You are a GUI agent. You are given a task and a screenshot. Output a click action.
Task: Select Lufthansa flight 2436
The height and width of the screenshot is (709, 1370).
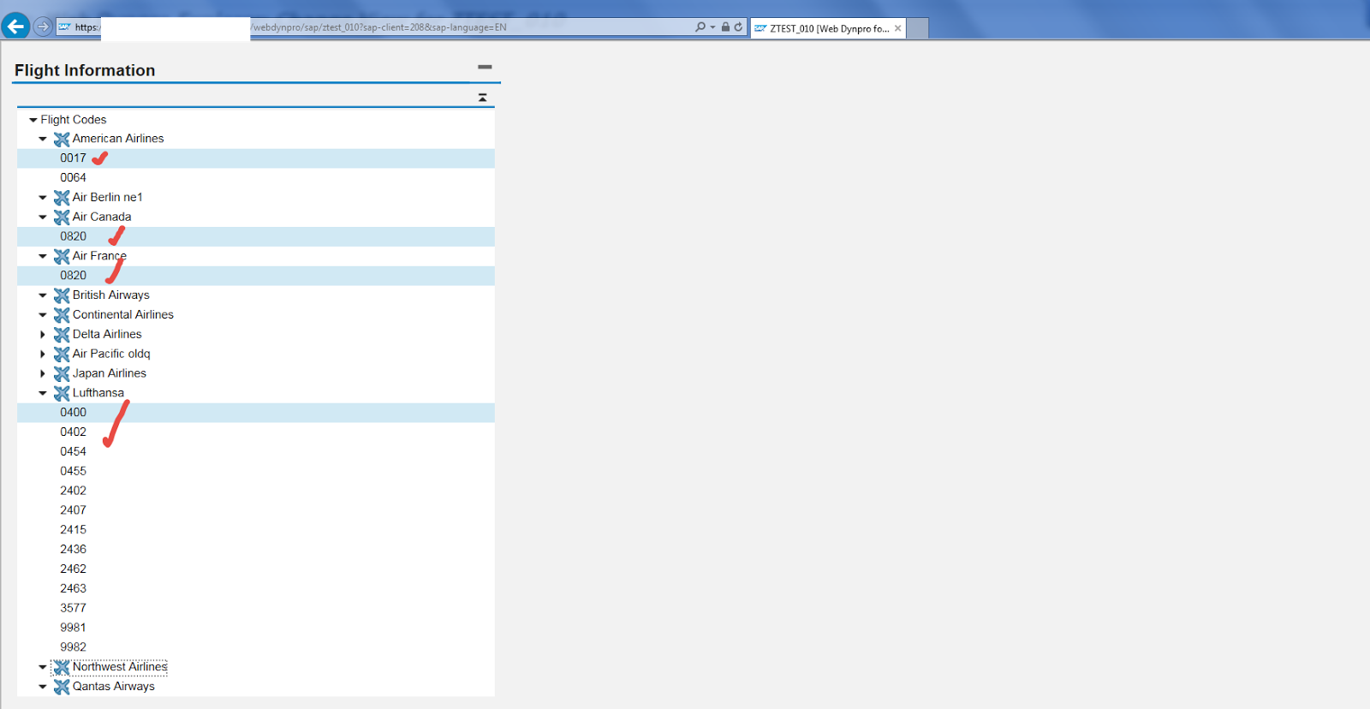256,550
